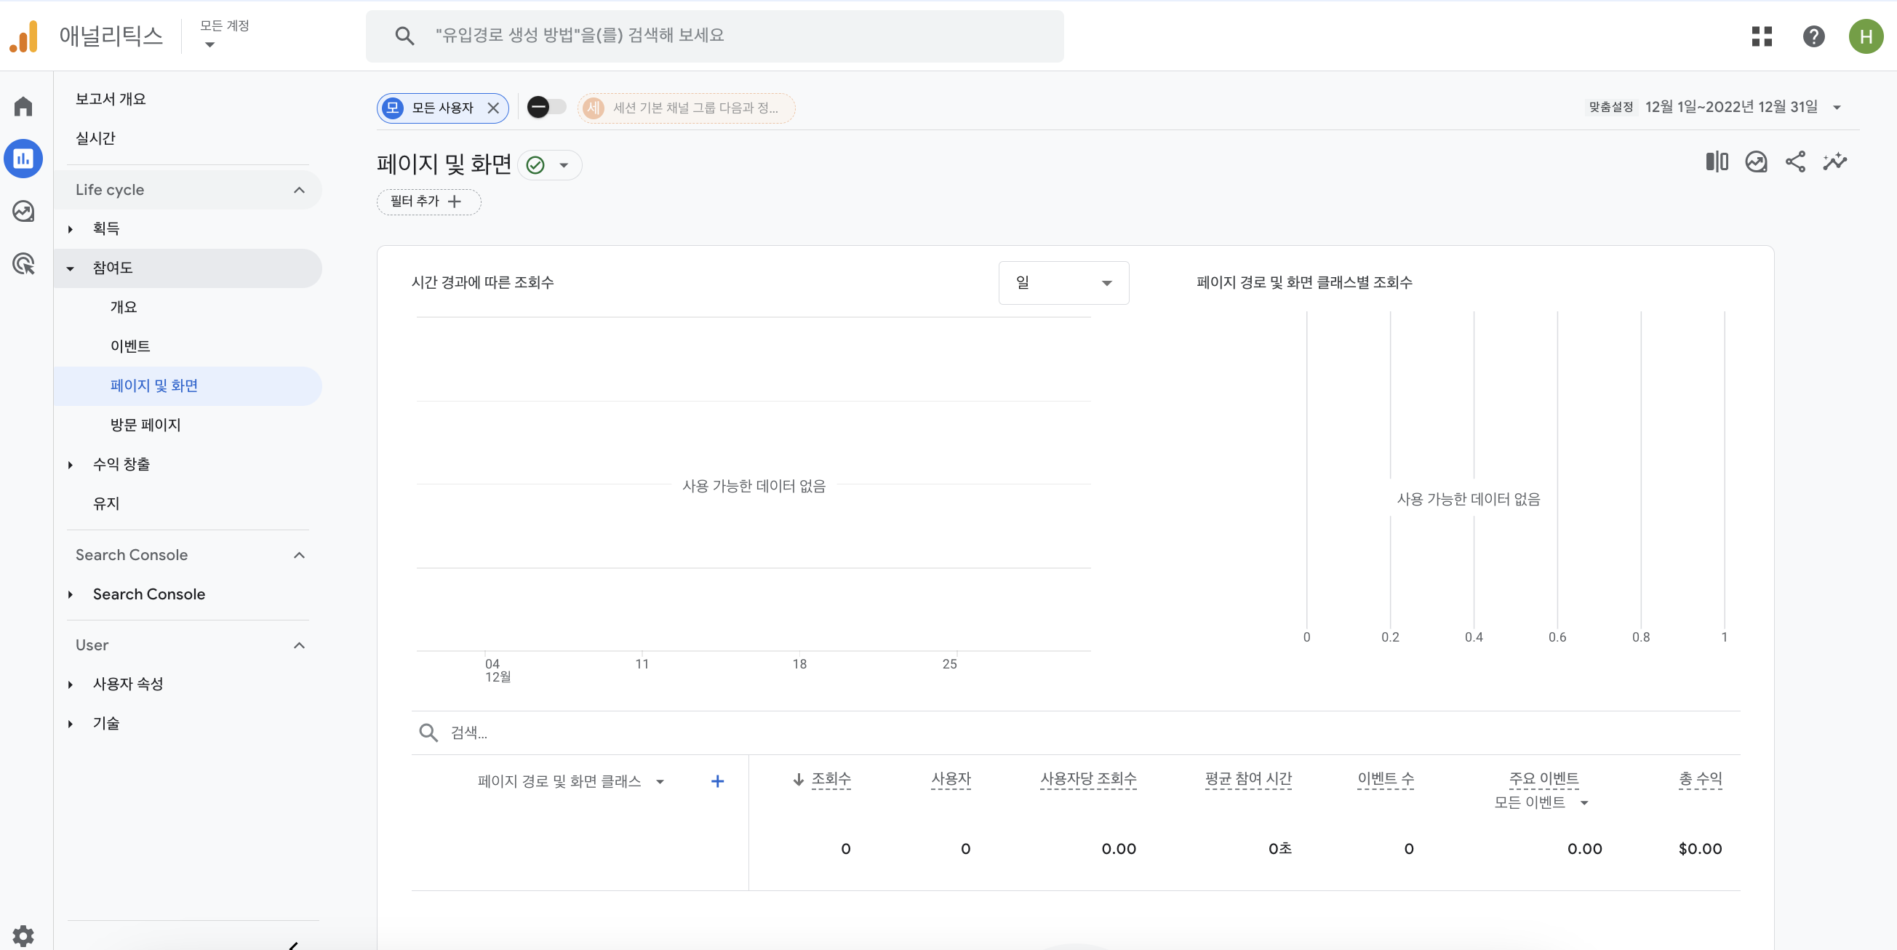The image size is (1897, 950).
Task: Click the green check status icon
Action: [535, 165]
